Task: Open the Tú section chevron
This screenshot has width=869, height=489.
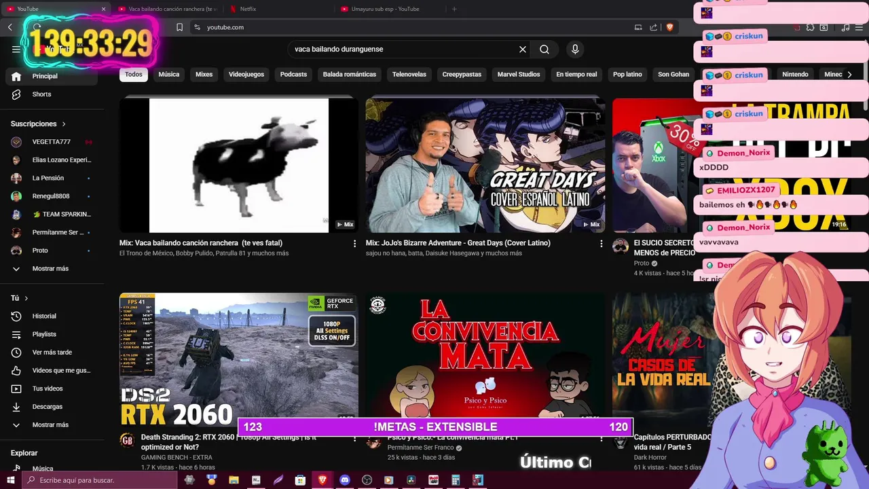Action: pos(26,298)
